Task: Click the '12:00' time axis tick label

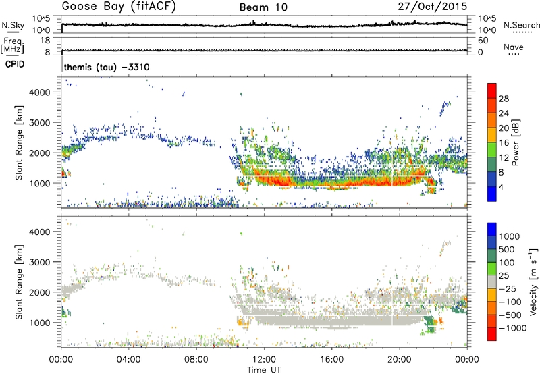Action: 264,360
